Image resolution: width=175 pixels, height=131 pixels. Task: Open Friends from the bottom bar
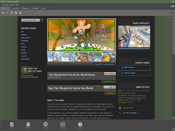28,125
